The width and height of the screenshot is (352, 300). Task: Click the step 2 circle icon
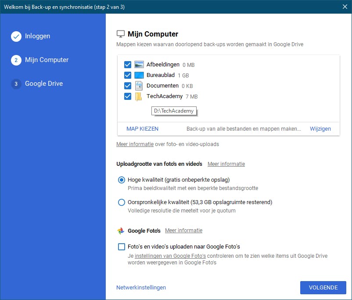[16, 60]
